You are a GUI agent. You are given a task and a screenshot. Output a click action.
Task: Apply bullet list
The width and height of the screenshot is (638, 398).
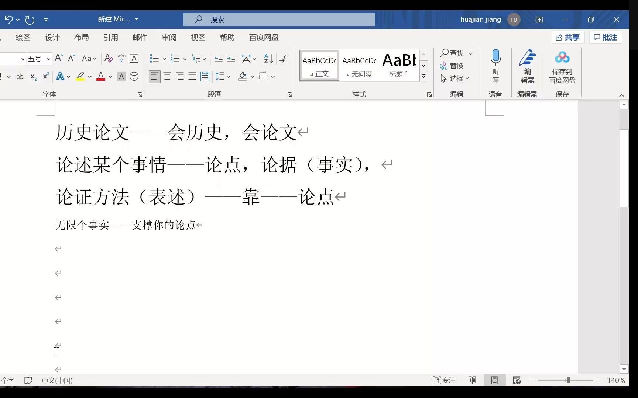pos(154,58)
